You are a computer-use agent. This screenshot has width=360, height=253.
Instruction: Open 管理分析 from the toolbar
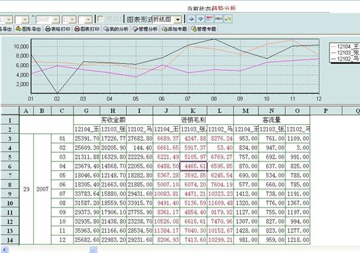pos(145,29)
